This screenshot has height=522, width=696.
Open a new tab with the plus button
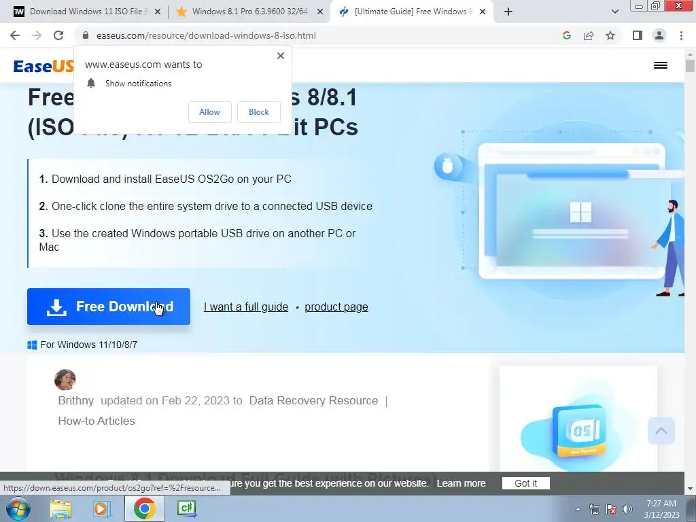click(x=508, y=12)
